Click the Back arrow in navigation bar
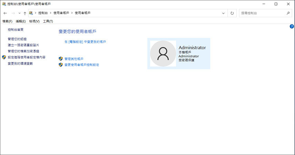Image resolution: width=295 pixels, height=155 pixels. [x=5, y=13]
